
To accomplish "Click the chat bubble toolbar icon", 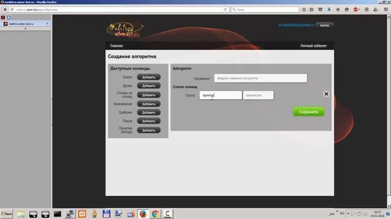I will (346, 10).
